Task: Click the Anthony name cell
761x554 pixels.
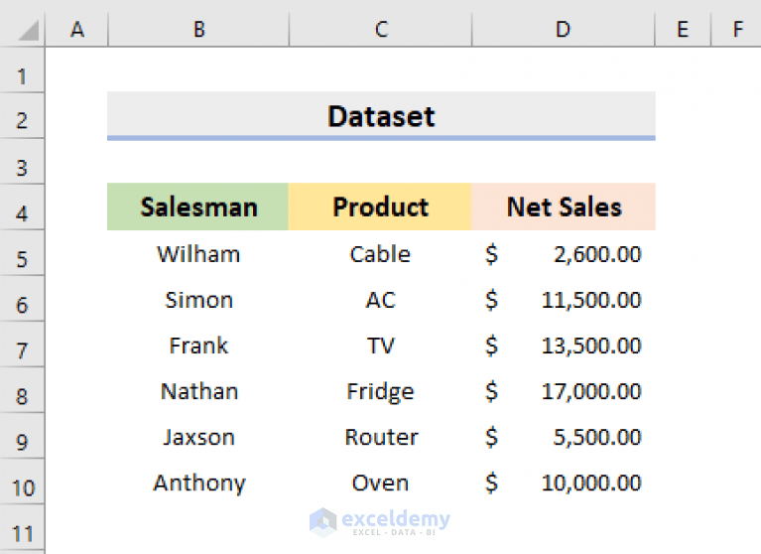Action: tap(198, 482)
